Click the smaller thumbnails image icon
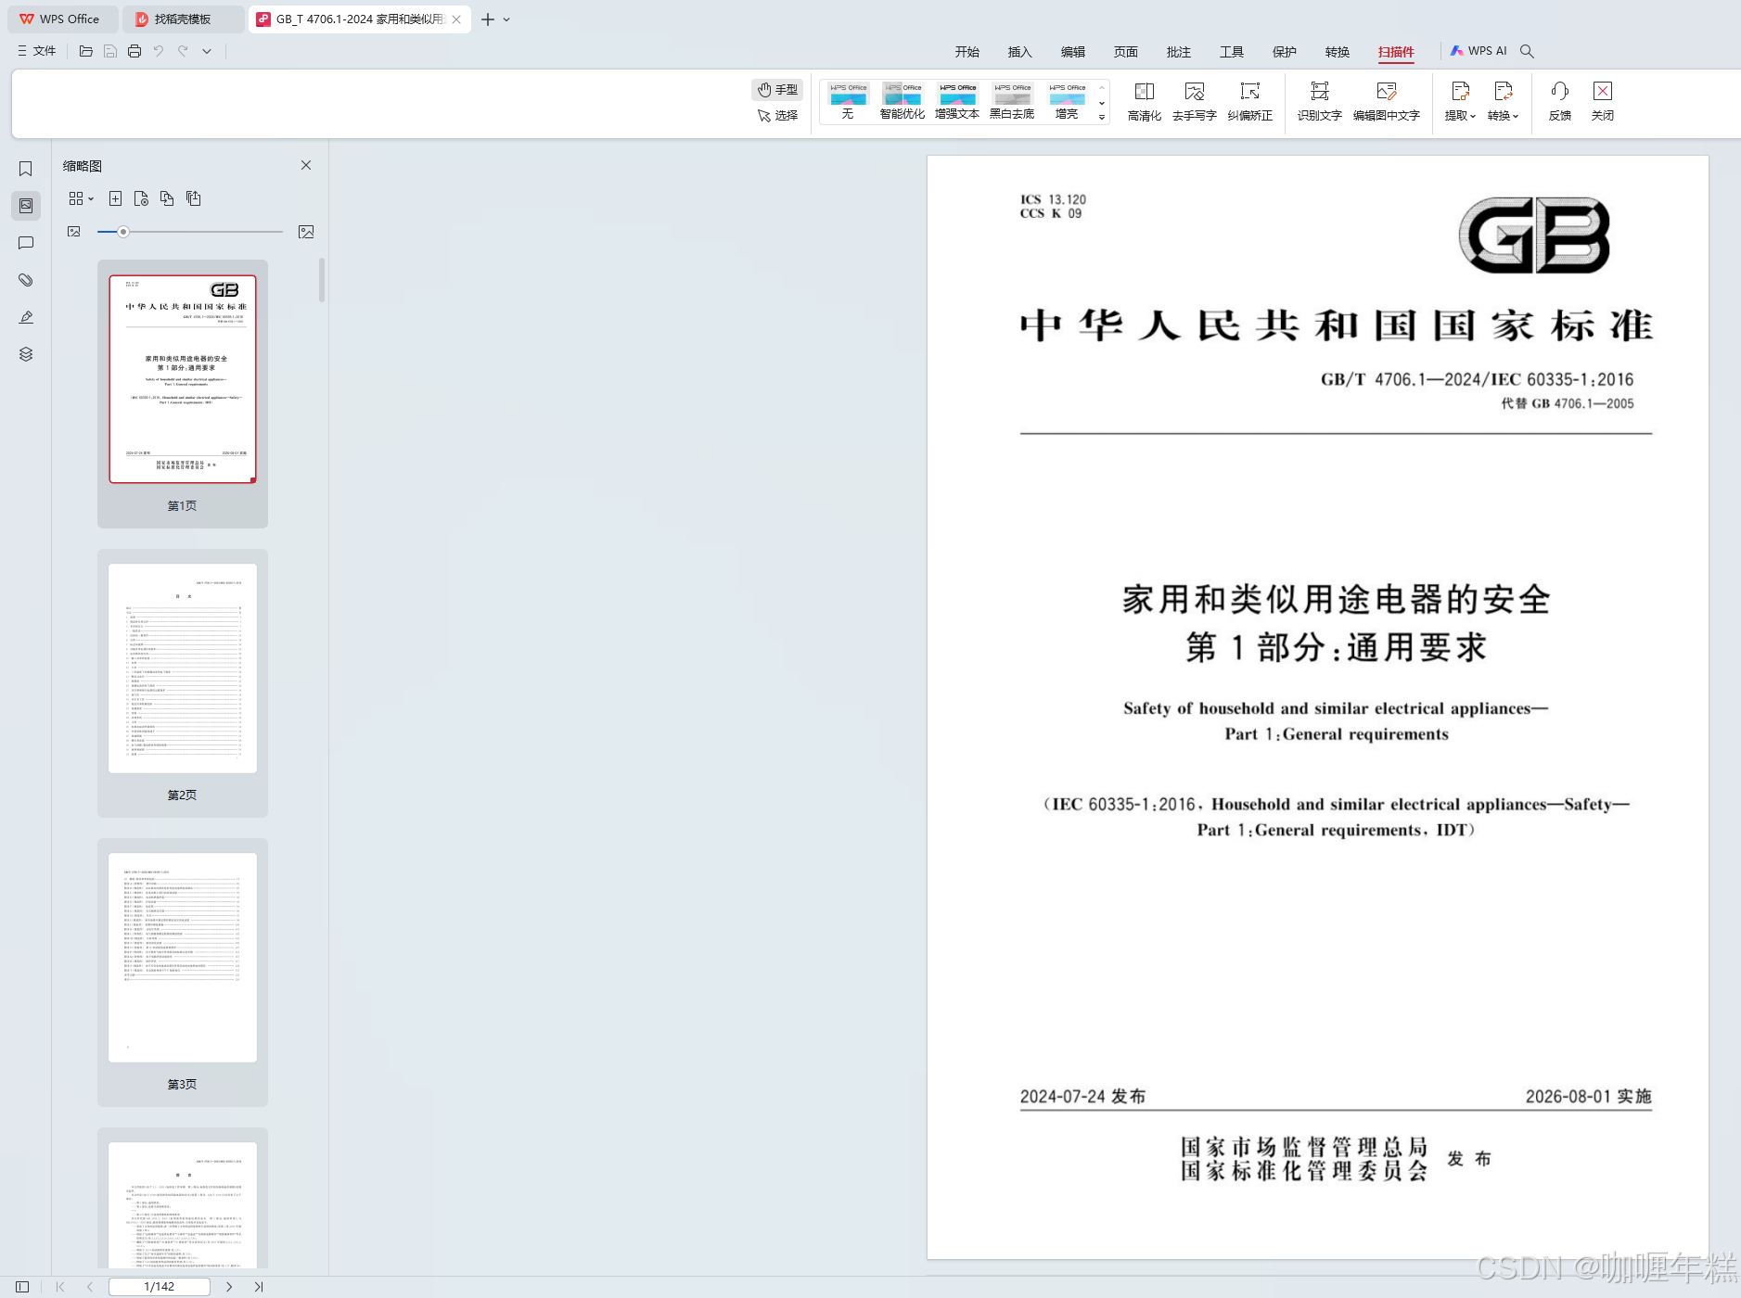Viewport: 1741px width, 1298px height. coord(74,232)
